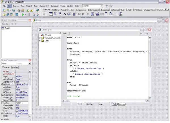This screenshot has height=123, width=170.
Task: Select the CheckBox component icon
Action: point(83,14)
